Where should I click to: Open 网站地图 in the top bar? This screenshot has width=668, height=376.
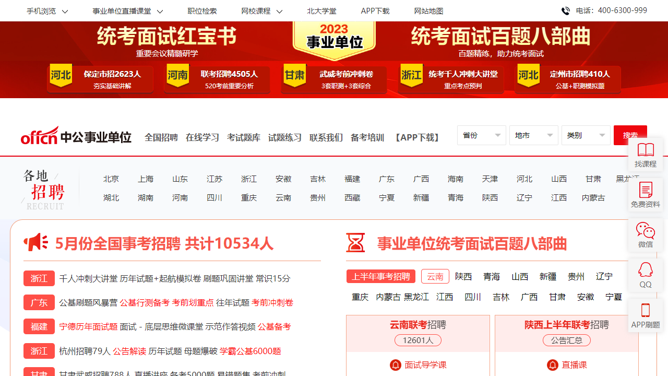428,11
